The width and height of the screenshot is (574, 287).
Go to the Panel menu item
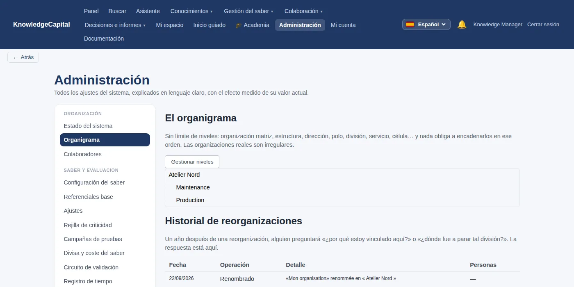point(91,11)
